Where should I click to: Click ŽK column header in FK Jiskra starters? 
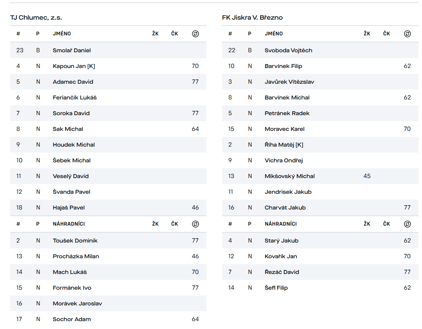pos(367,34)
